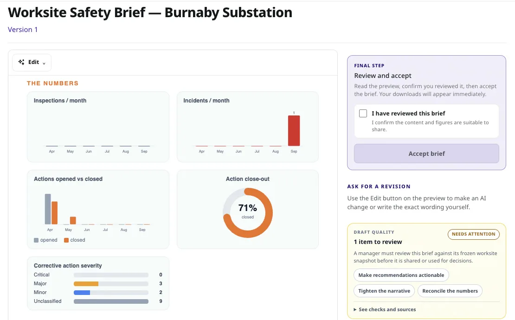Click the Major count value 3

[x=161, y=283]
